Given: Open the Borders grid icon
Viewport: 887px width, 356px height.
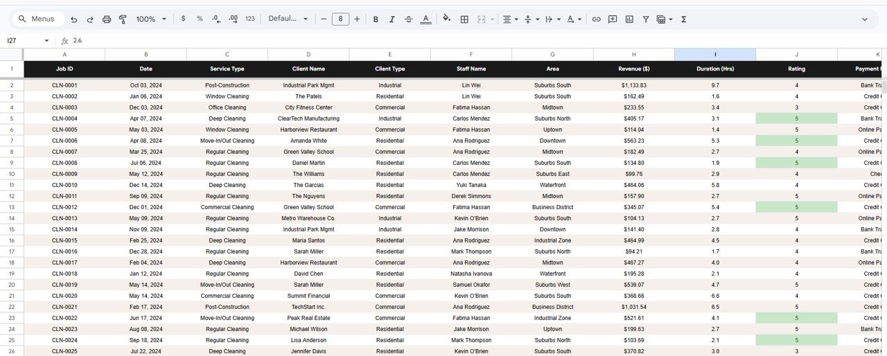Looking at the screenshot, I should click(x=464, y=19).
